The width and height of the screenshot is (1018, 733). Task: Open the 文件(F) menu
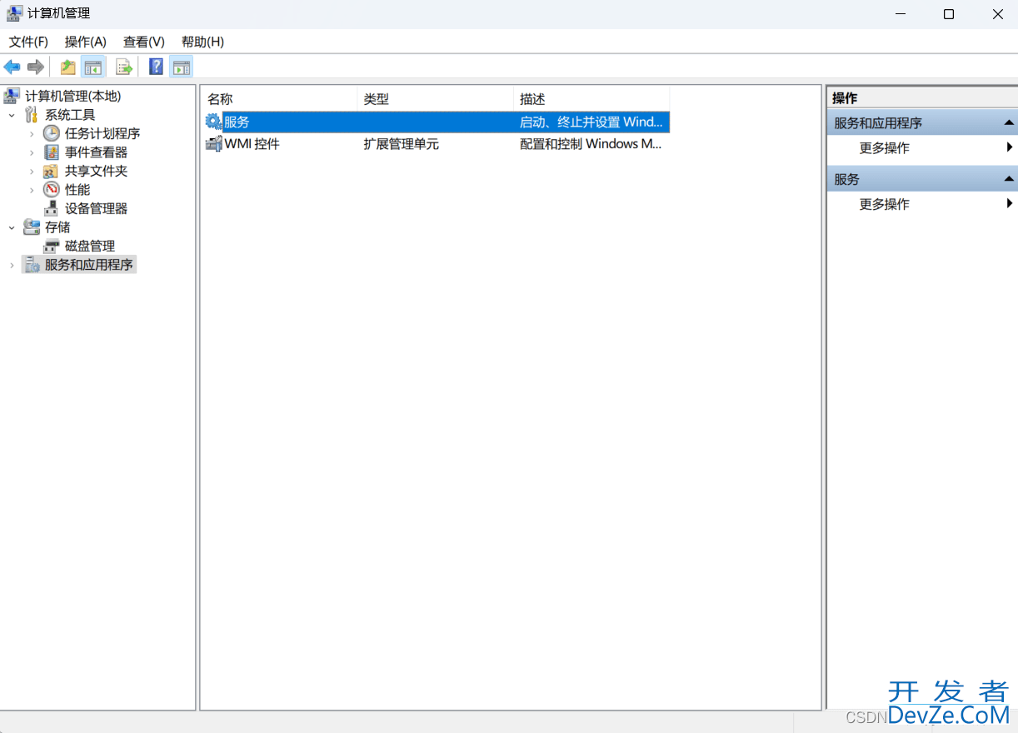[28, 42]
